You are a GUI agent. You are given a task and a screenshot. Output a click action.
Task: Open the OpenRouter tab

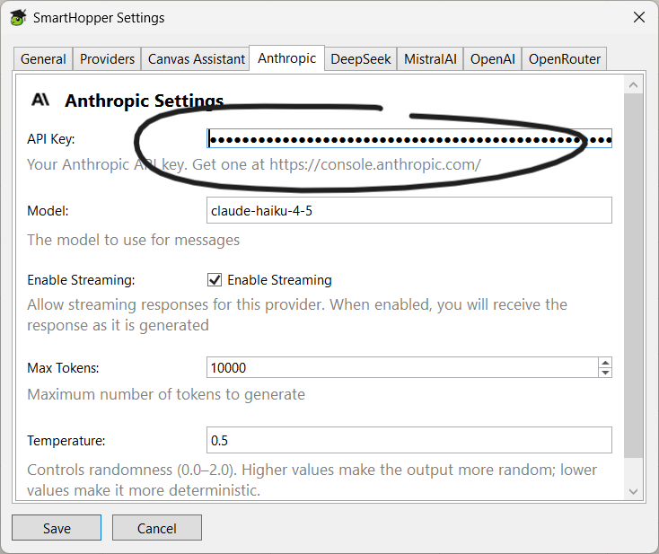[565, 59]
